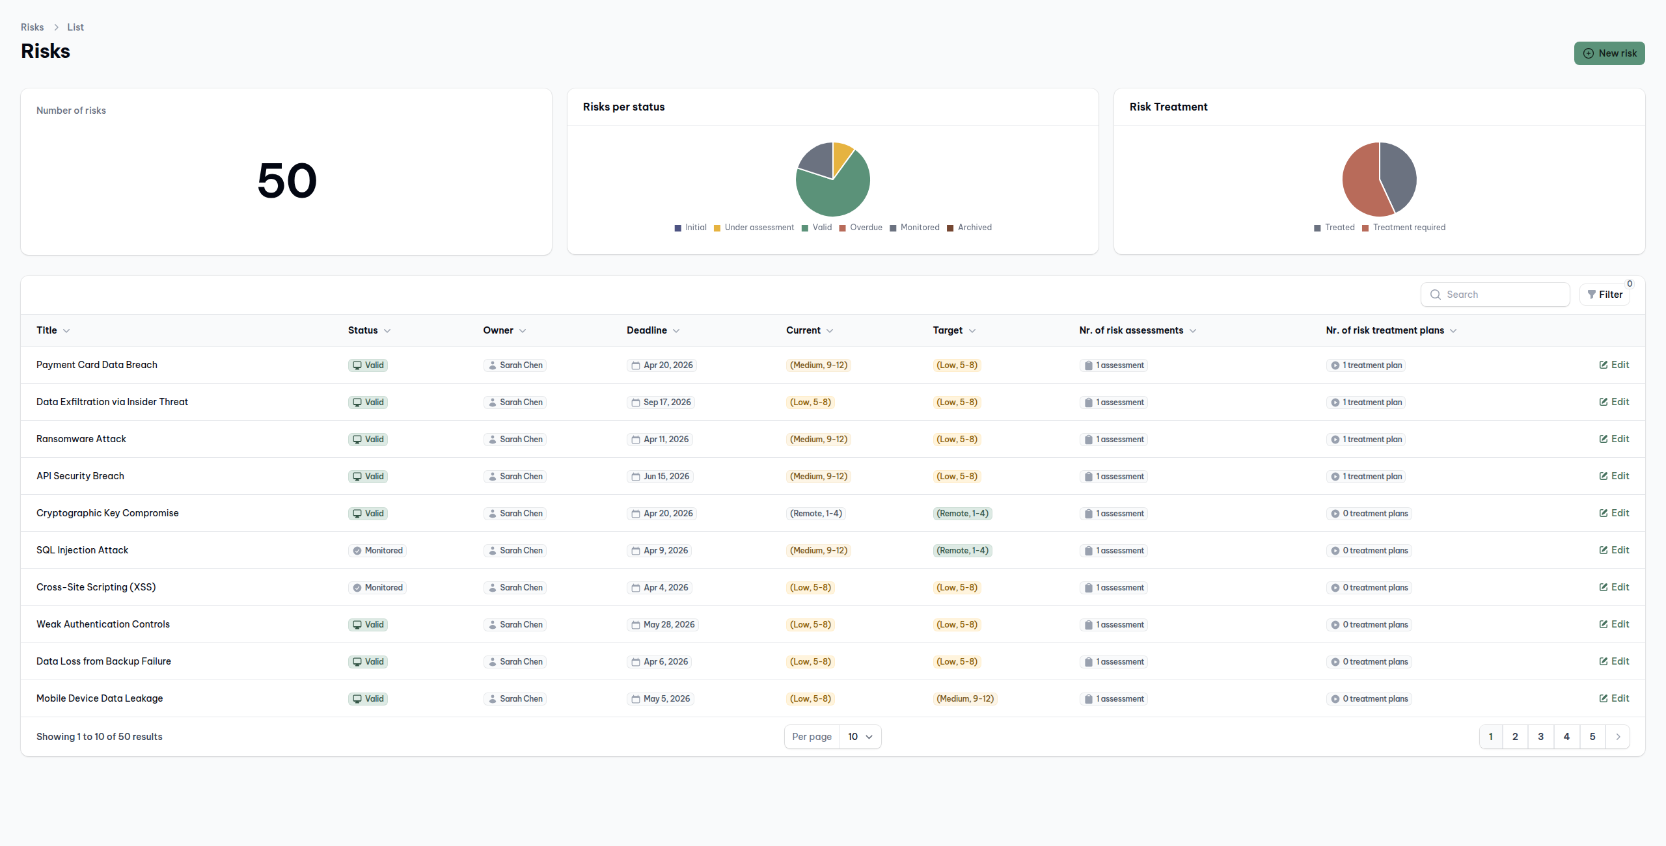Click calendar deadline badge Sep 17, 2026
Viewport: 1666px width, 846px height.
(661, 403)
